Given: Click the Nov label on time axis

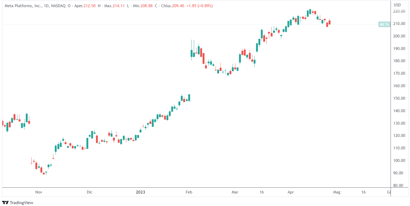Looking at the screenshot, I should 39,192.
